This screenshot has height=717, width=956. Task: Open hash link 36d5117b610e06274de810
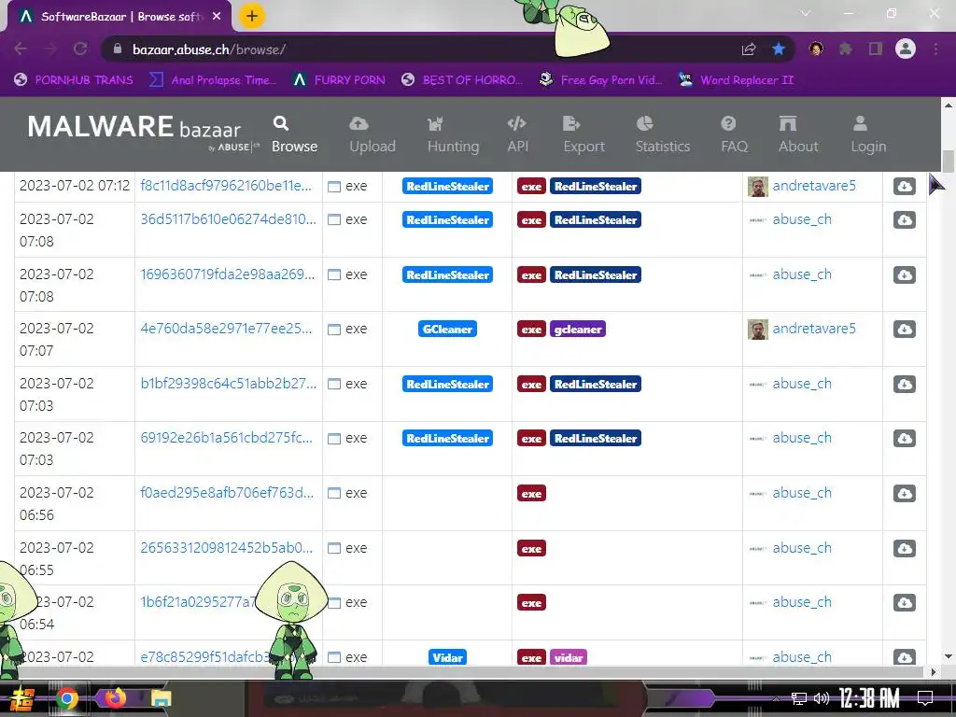[228, 218]
